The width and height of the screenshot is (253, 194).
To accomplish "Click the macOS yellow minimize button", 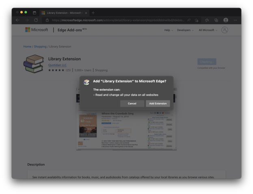I will click(x=22, y=12).
